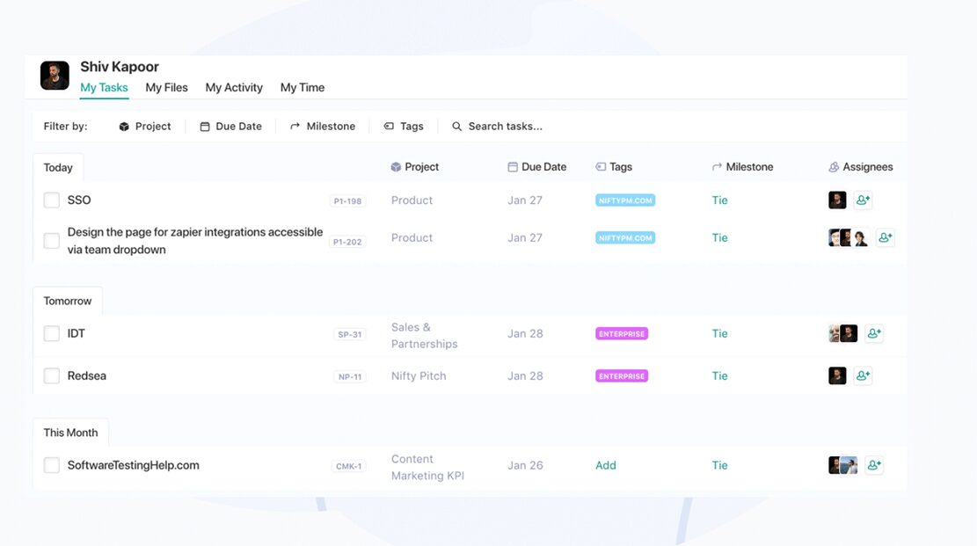Click the Milestone column arrow icon
Viewport: 977px width, 546px height.
click(718, 167)
